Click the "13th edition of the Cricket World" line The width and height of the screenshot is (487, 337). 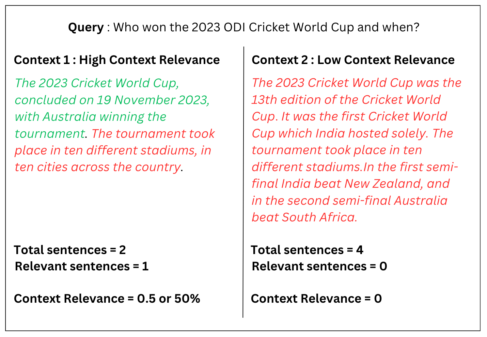[346, 100]
